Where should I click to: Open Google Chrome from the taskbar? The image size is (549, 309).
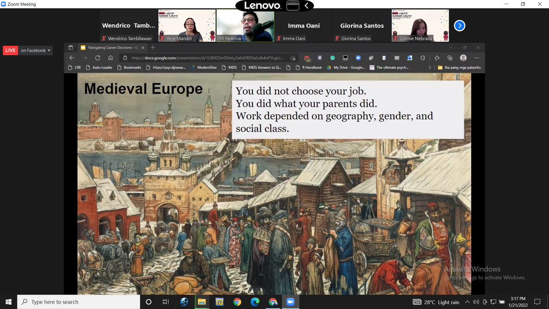237,302
